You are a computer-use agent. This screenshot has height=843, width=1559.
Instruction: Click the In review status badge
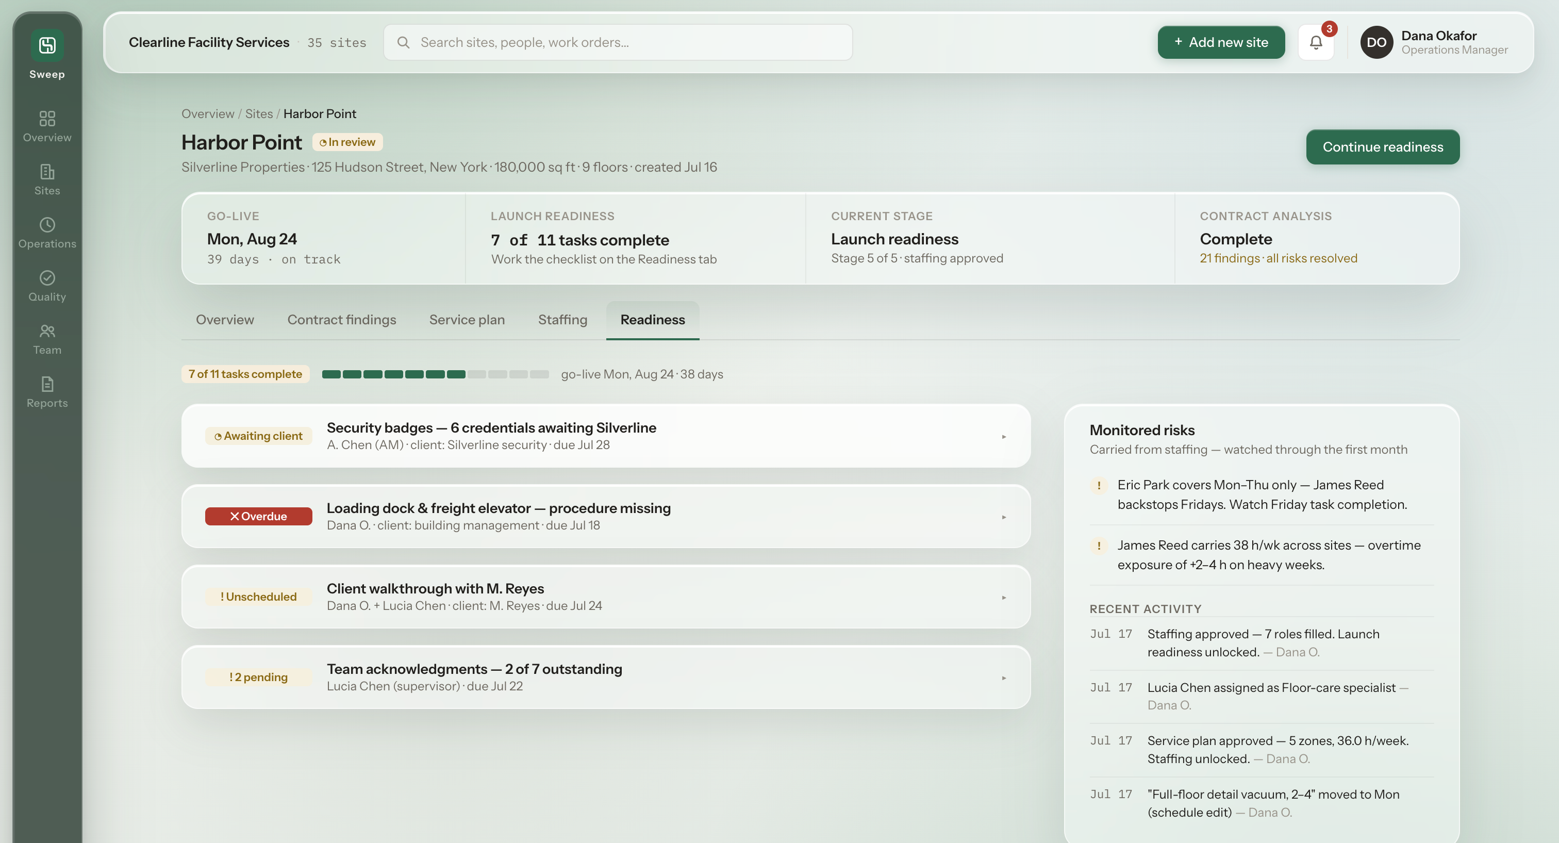click(x=347, y=142)
